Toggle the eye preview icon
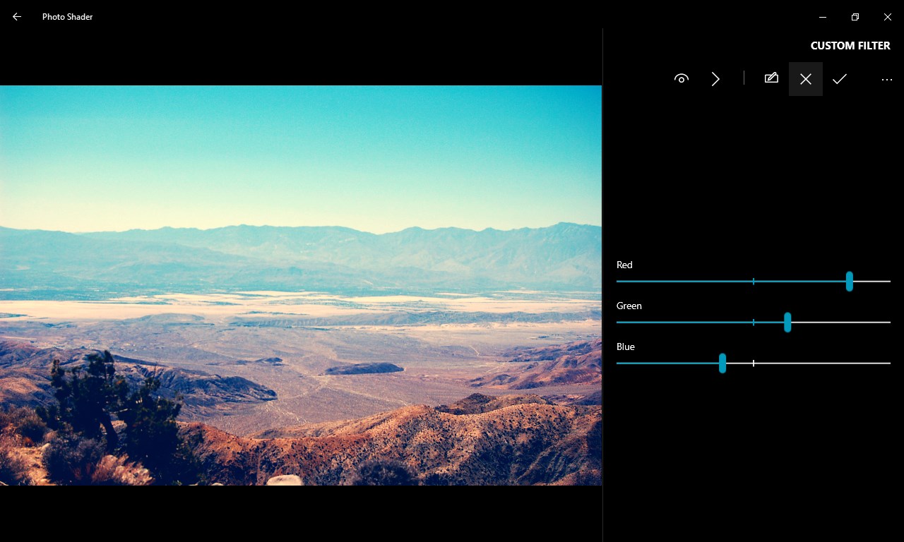 (682, 79)
